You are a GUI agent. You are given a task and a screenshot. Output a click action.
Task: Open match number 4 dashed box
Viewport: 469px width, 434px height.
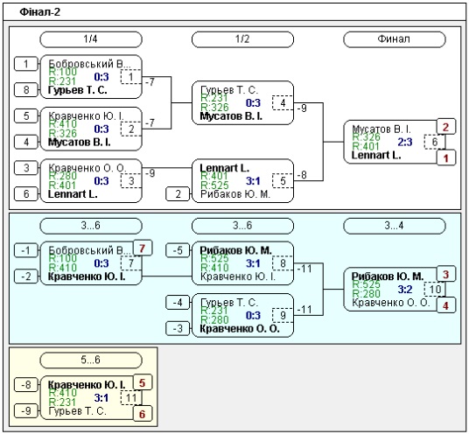click(283, 103)
